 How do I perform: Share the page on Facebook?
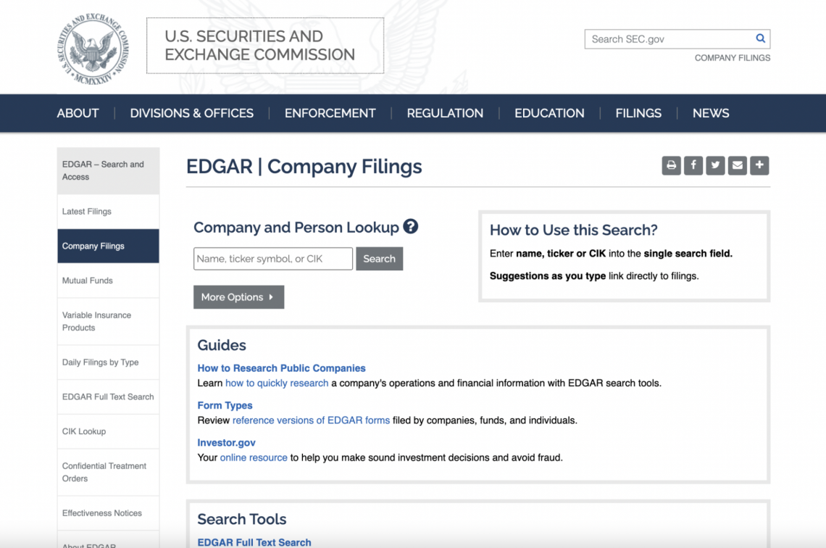(x=693, y=165)
